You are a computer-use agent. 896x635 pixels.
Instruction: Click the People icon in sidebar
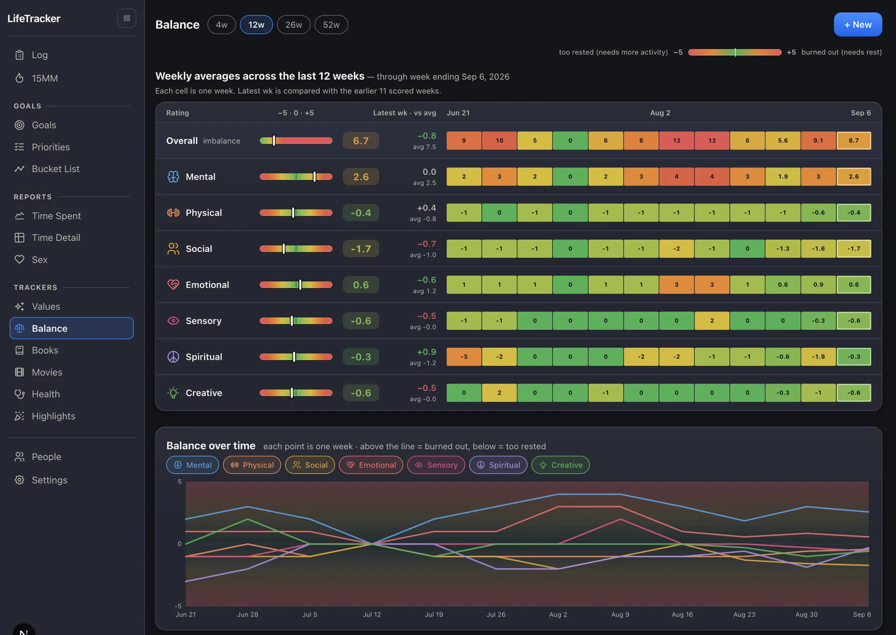coord(19,456)
